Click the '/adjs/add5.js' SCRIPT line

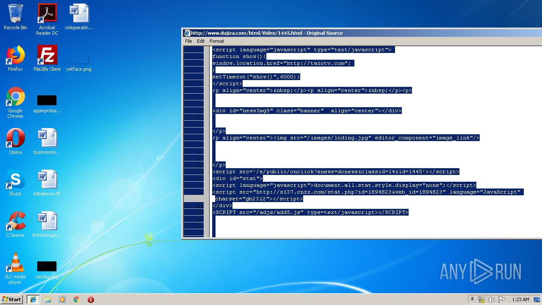310,212
